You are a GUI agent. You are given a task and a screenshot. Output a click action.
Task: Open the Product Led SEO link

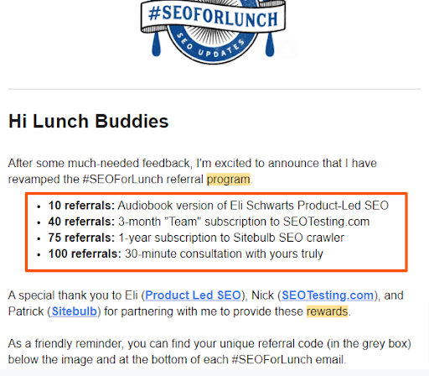pos(193,295)
